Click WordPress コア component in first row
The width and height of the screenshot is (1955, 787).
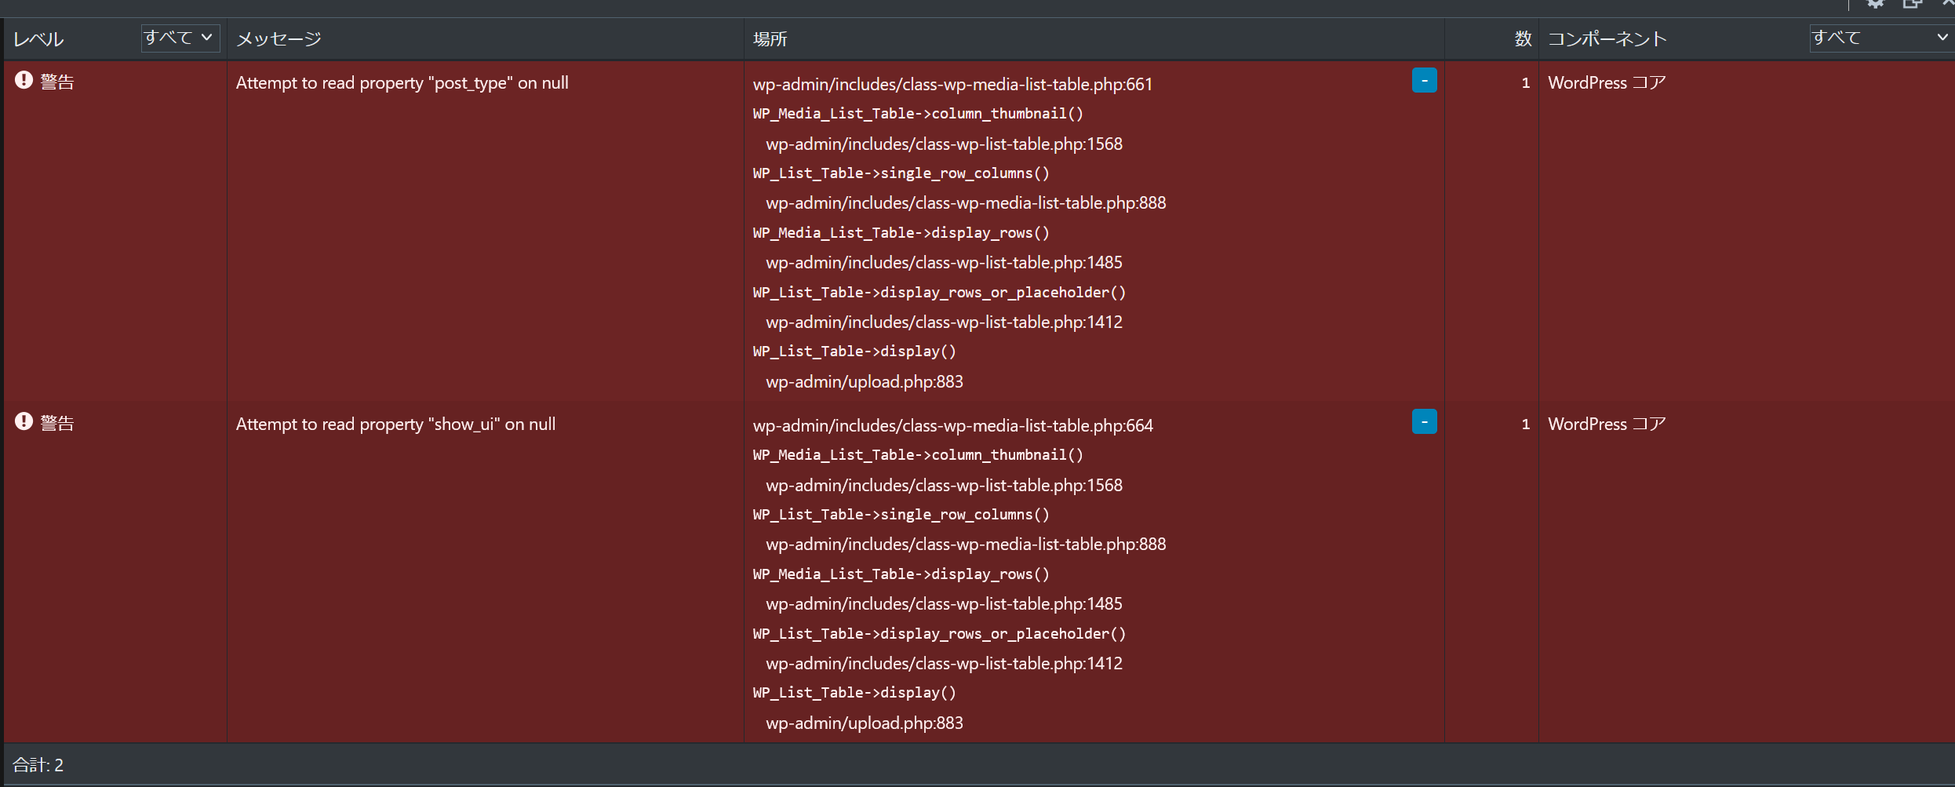[1606, 83]
